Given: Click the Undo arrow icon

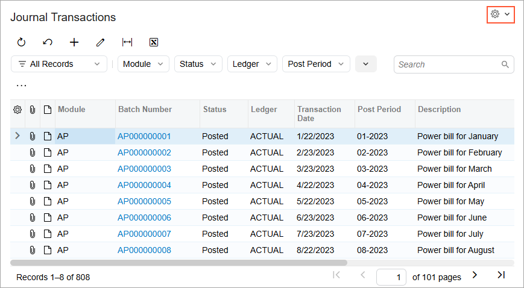Looking at the screenshot, I should point(48,42).
